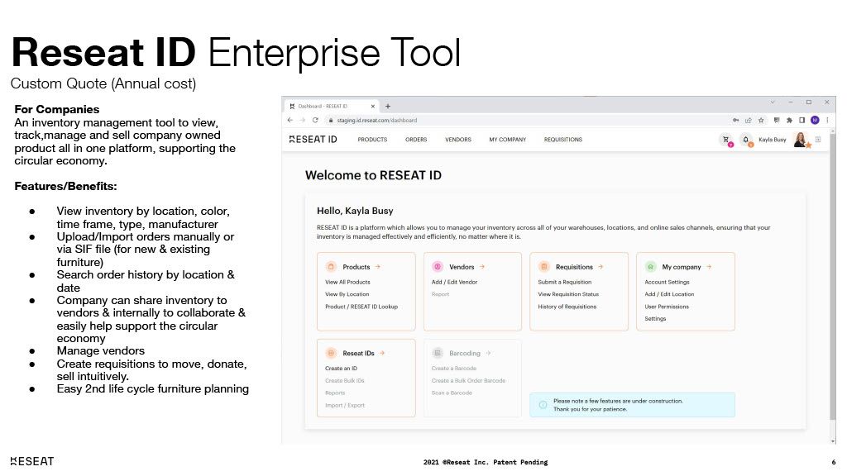Open View All Products link

(x=347, y=283)
